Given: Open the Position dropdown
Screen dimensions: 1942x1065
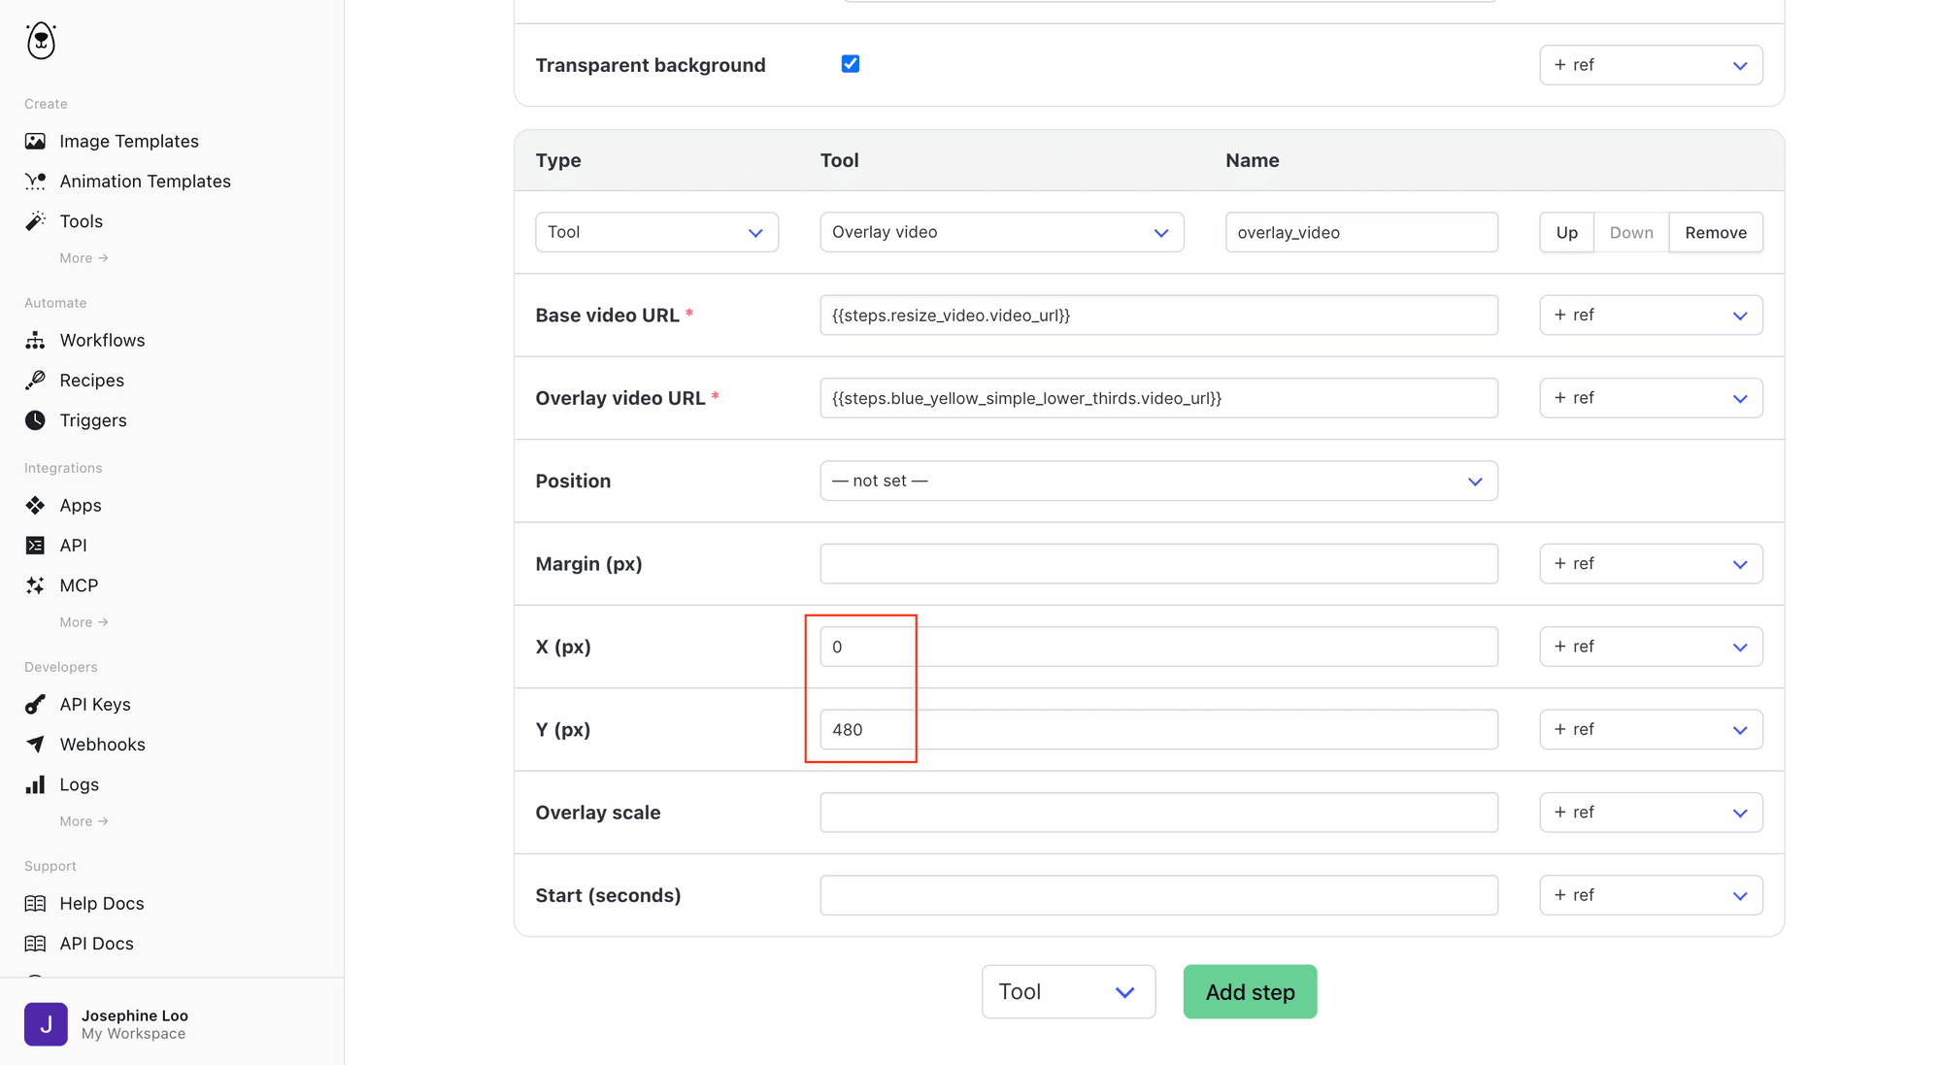Looking at the screenshot, I should tap(1158, 481).
